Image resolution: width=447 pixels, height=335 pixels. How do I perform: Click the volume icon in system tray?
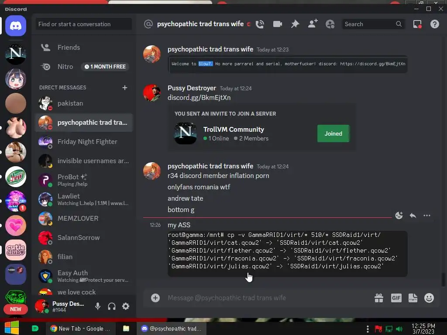click(399, 329)
